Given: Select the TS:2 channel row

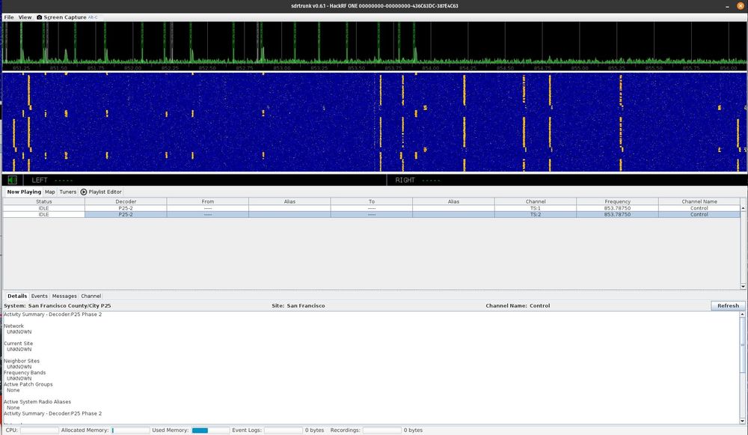Looking at the screenshot, I should (x=535, y=215).
